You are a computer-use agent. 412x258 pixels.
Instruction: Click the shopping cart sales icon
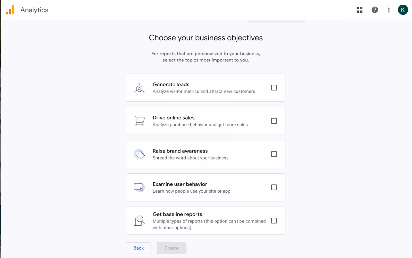pos(139,121)
